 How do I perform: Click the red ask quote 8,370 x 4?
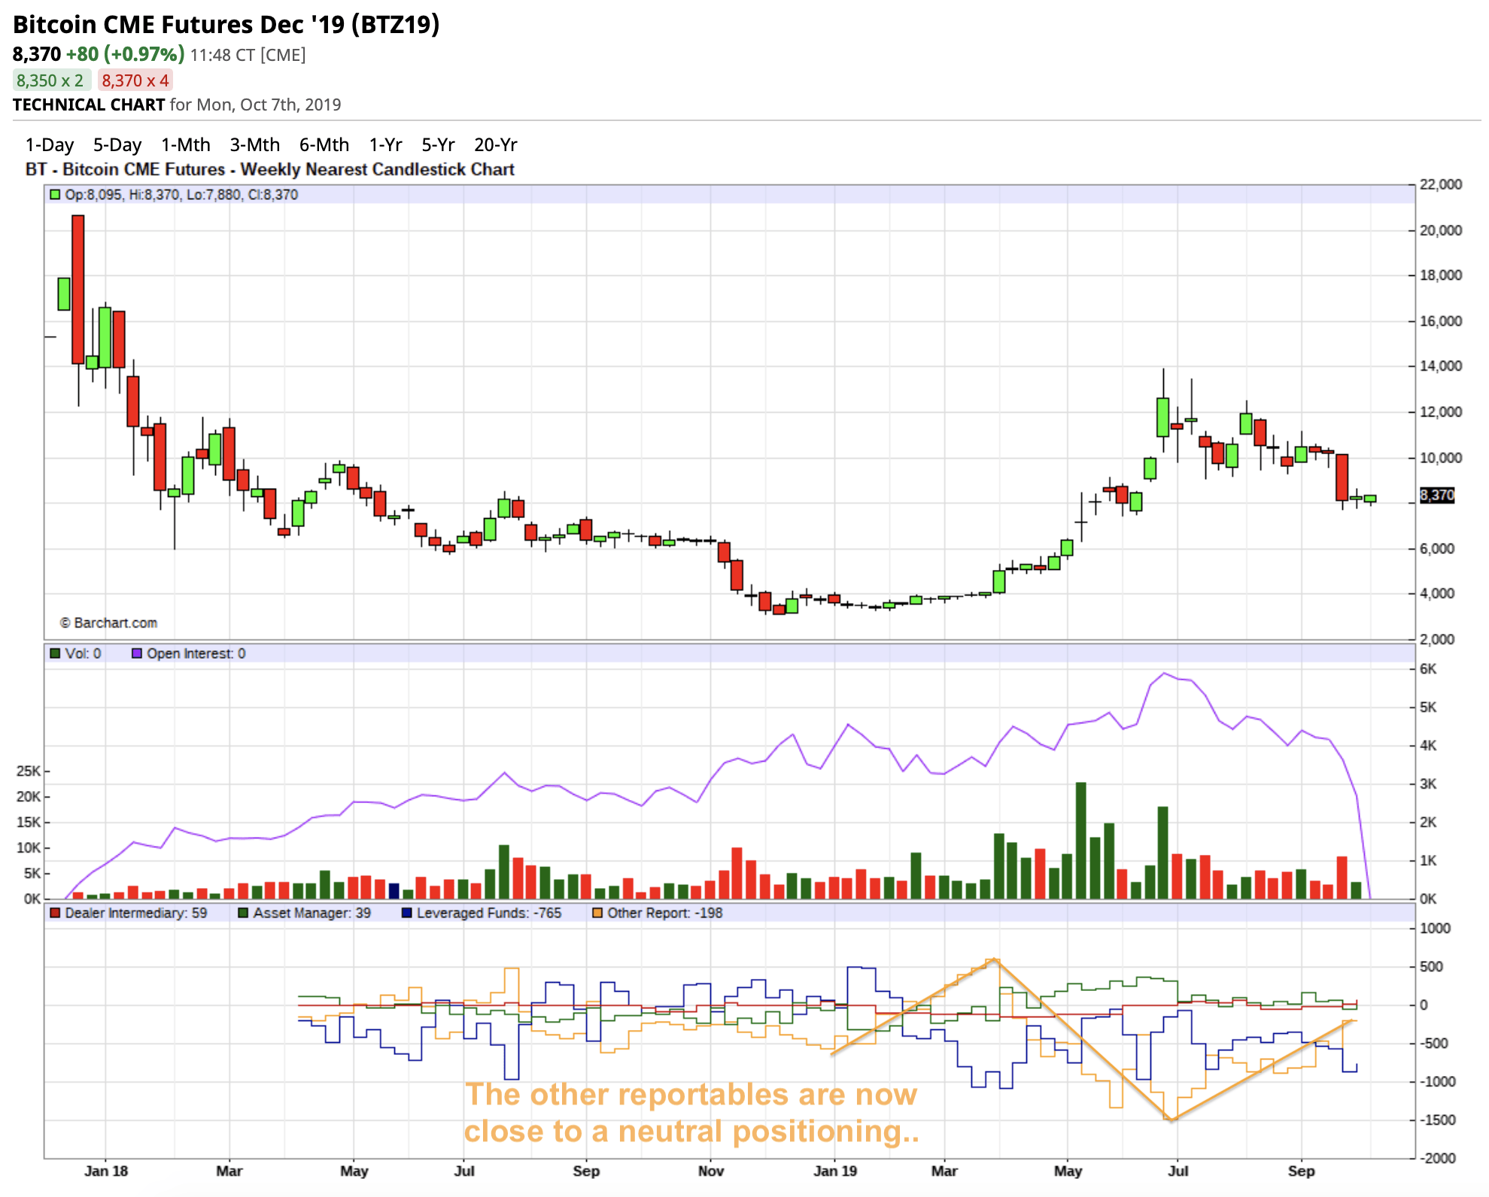[135, 80]
